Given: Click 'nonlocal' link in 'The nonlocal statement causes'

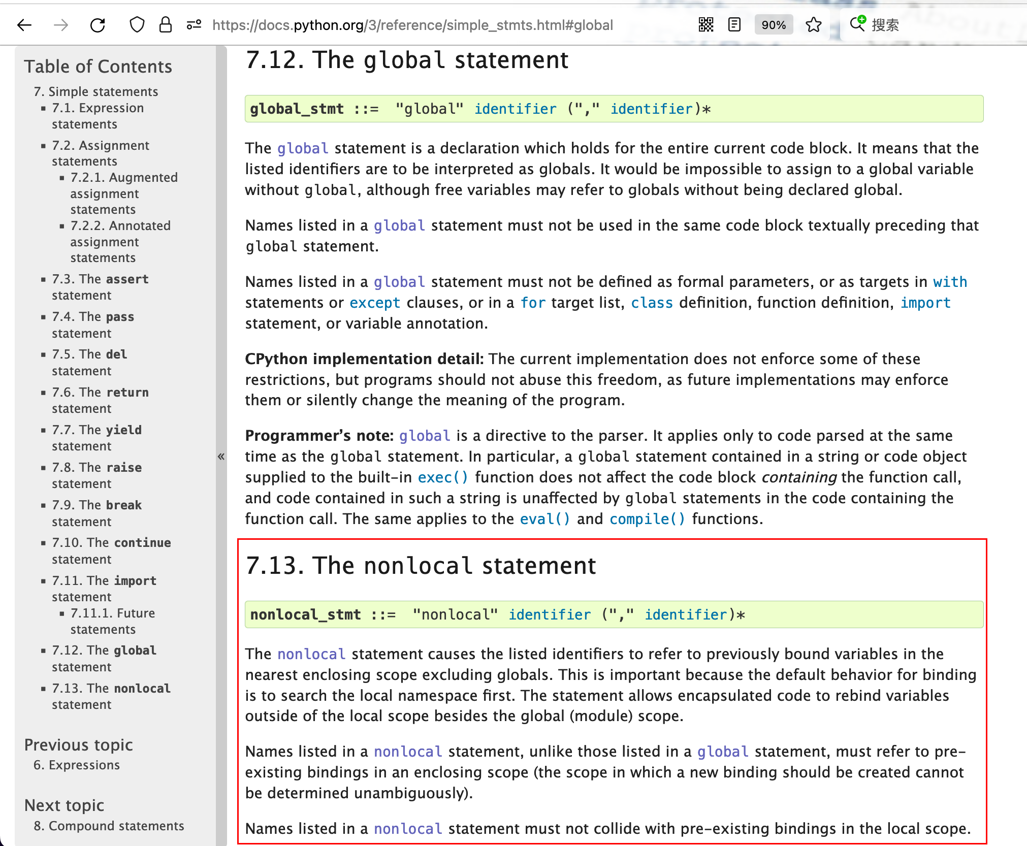Looking at the screenshot, I should pyautogui.click(x=311, y=654).
